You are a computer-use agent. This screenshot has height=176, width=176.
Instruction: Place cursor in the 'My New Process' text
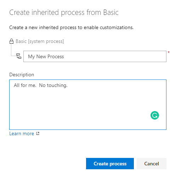click(46, 56)
